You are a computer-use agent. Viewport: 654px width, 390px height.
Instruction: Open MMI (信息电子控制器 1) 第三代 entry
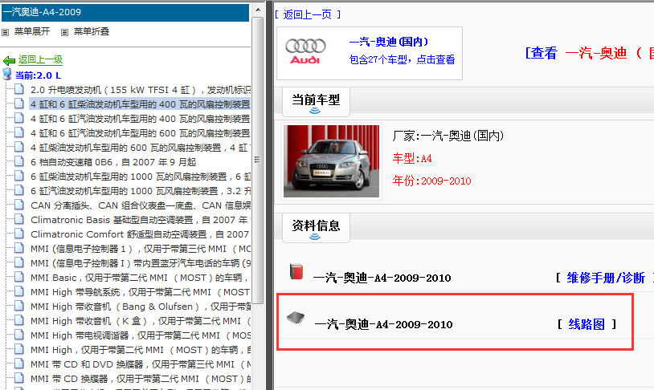(140, 249)
